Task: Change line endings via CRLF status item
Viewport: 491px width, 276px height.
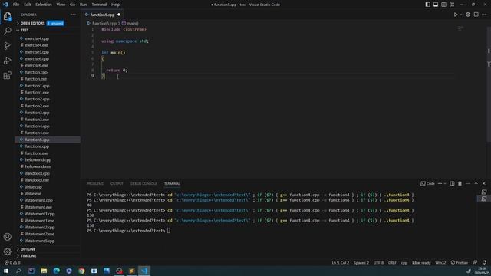Action: [392, 262]
